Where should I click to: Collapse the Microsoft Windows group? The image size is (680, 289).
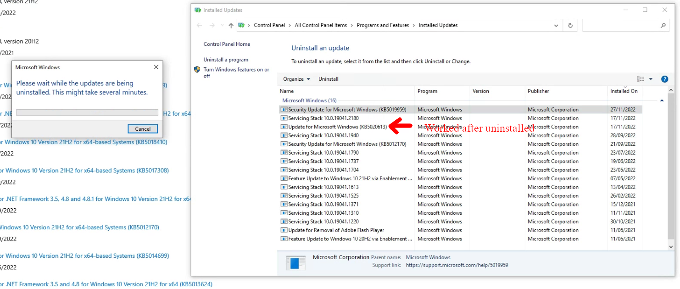pyautogui.click(x=662, y=100)
